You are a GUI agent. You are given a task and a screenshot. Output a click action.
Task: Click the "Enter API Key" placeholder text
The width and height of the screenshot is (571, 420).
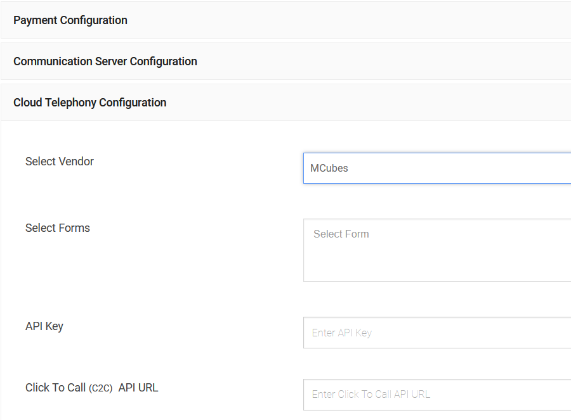[x=341, y=333]
